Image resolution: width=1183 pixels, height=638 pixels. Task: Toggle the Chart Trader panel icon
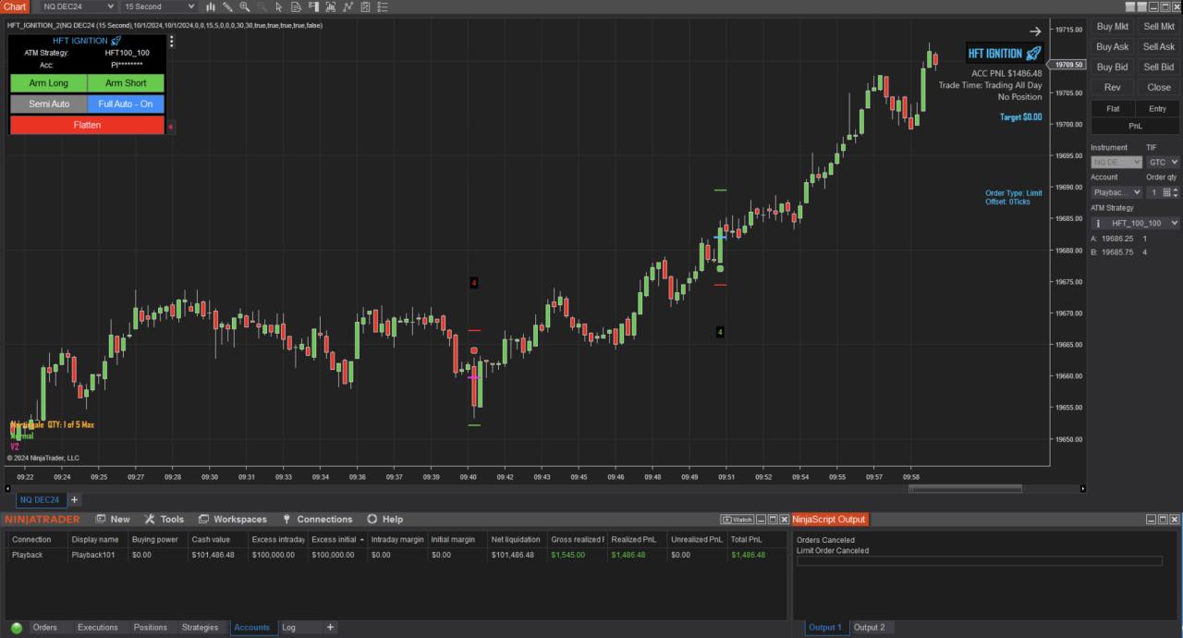tap(313, 6)
